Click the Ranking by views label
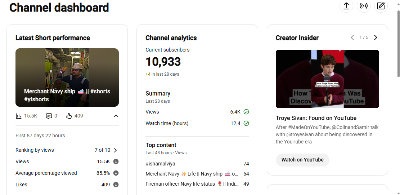 click(35, 150)
